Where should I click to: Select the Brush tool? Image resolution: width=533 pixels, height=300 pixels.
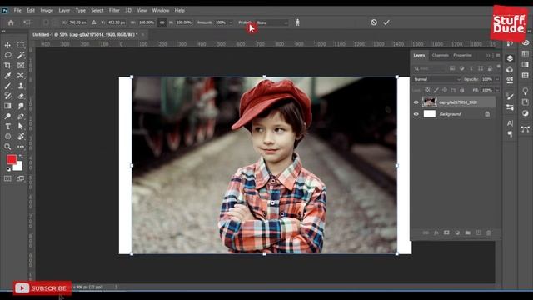7,86
